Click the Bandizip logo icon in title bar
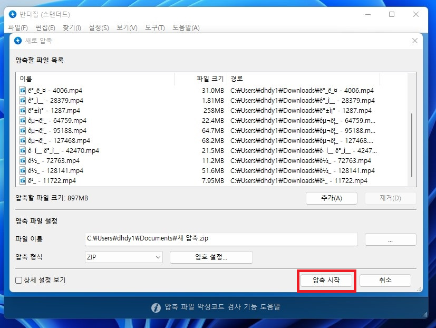The height and width of the screenshot is (328, 436). coord(13,14)
